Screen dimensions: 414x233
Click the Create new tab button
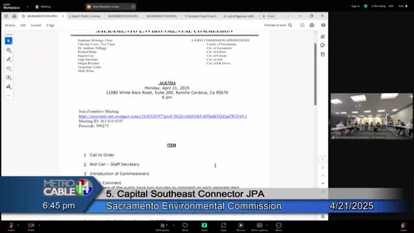269,16
